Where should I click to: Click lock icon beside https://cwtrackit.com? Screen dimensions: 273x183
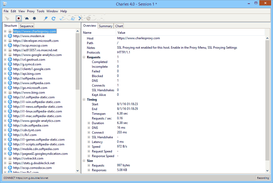(10, 158)
